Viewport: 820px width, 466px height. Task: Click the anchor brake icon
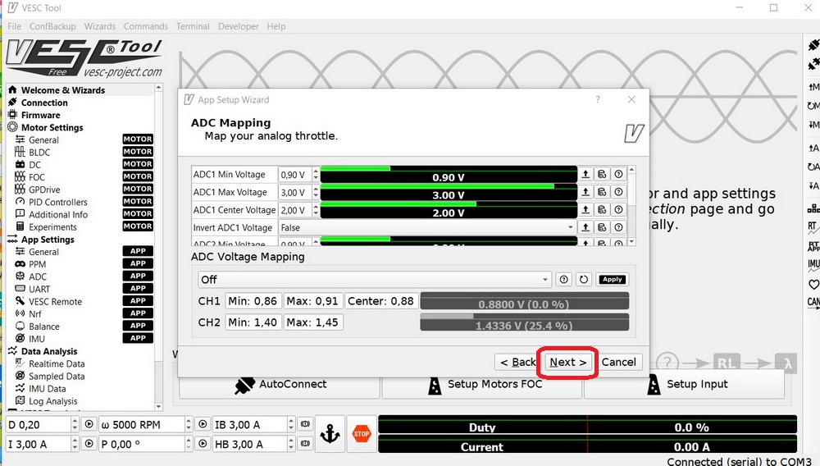point(330,435)
